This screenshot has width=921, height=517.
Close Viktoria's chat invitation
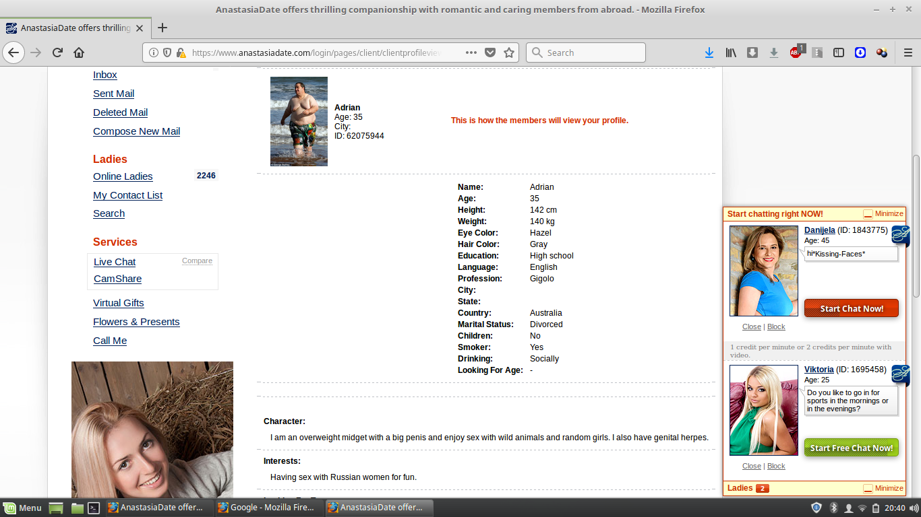751,466
